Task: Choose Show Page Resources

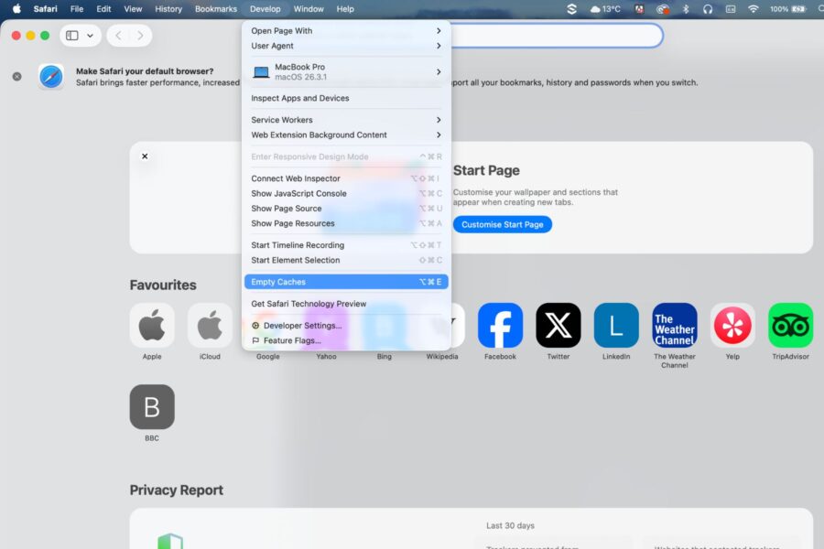Action: pyautogui.click(x=346, y=223)
